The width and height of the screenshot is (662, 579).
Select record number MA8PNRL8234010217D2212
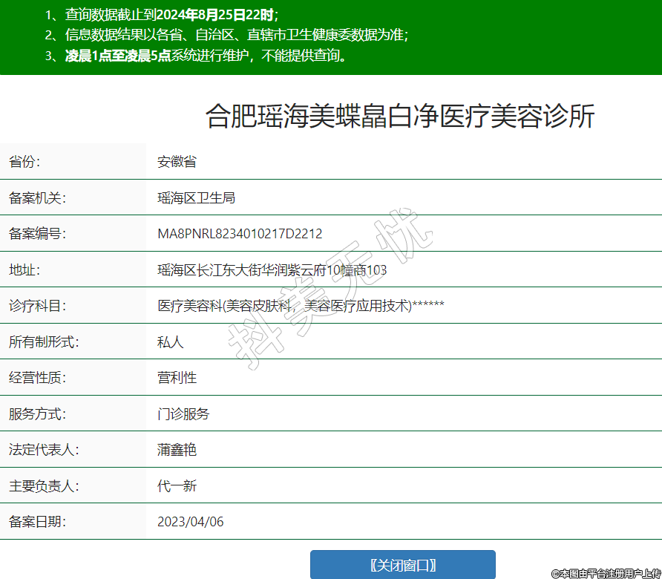[240, 234]
